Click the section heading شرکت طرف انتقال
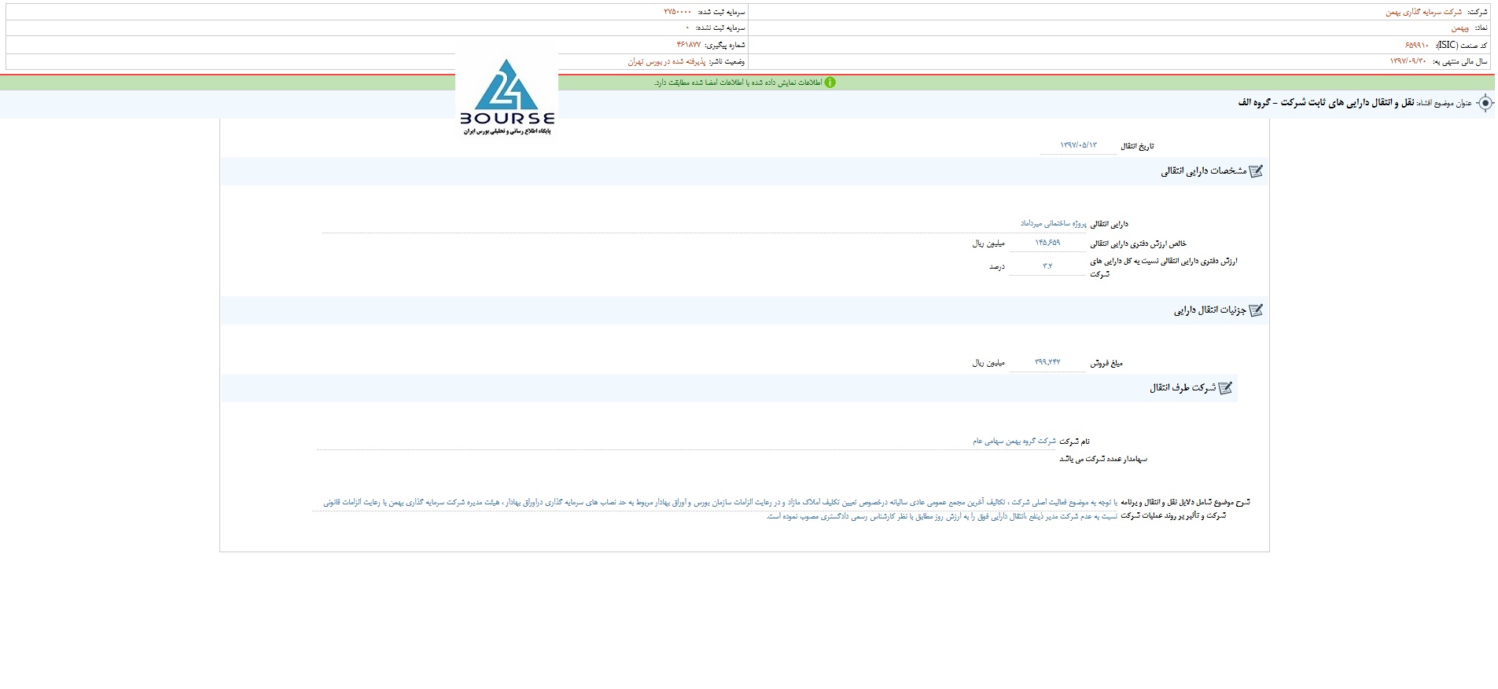Screen dimensions: 1498x689 (x=1183, y=388)
